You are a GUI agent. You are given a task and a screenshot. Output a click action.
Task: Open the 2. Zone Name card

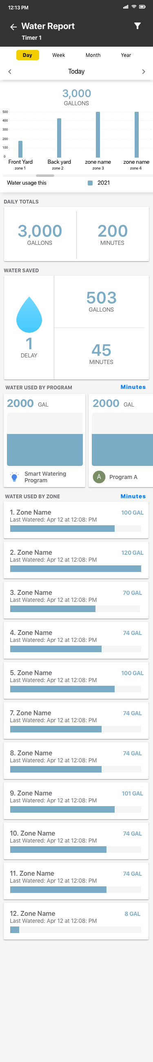(x=76, y=560)
